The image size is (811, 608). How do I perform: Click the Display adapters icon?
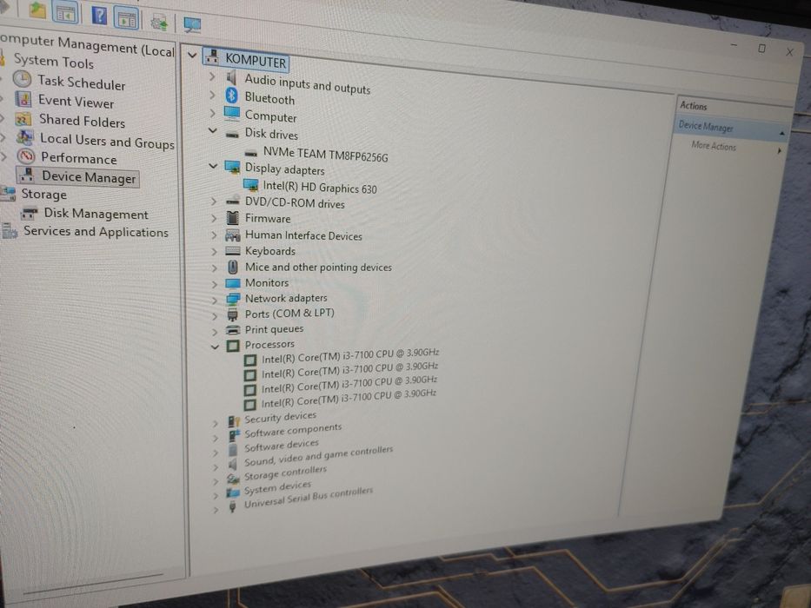pos(232,167)
